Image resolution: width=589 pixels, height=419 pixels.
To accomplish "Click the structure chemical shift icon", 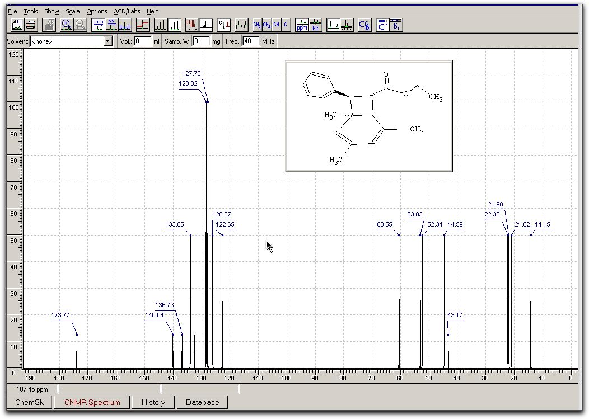I will tap(364, 25).
